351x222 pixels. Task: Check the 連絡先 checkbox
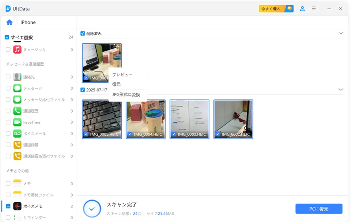8,77
